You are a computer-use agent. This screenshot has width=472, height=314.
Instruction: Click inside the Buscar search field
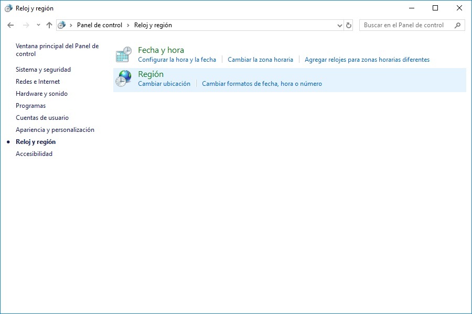coord(404,25)
